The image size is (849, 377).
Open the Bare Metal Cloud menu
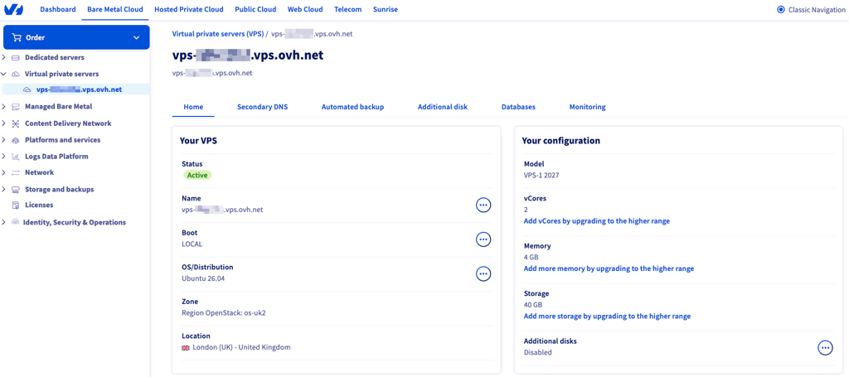pyautogui.click(x=114, y=9)
